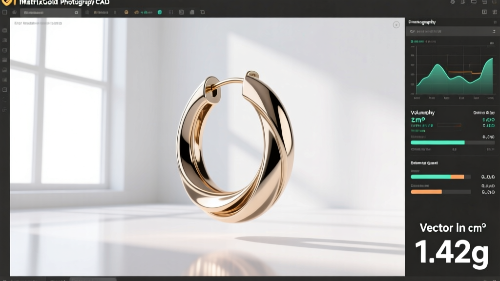The width and height of the screenshot is (500, 281).
Task: Click the first green peak on the chart
Action: pyautogui.click(x=438, y=66)
